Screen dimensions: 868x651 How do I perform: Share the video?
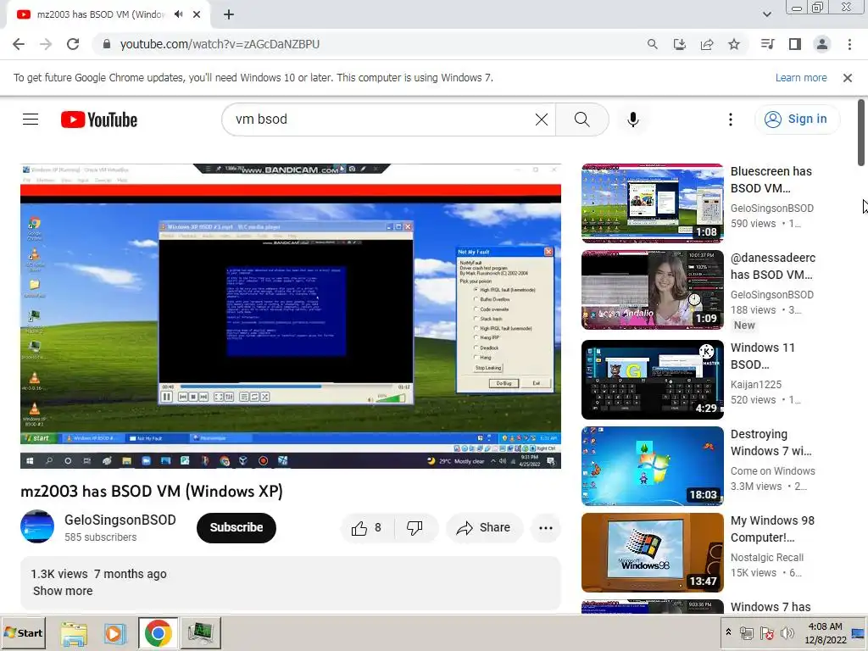pos(484,528)
